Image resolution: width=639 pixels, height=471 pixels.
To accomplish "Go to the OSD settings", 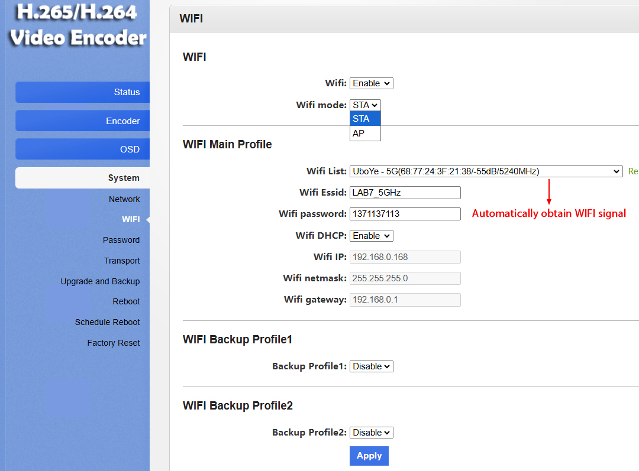I will (x=83, y=149).
